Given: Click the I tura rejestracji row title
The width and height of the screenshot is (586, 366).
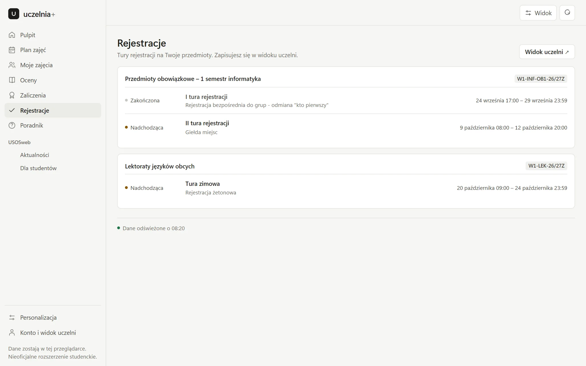Looking at the screenshot, I should 206,97.
